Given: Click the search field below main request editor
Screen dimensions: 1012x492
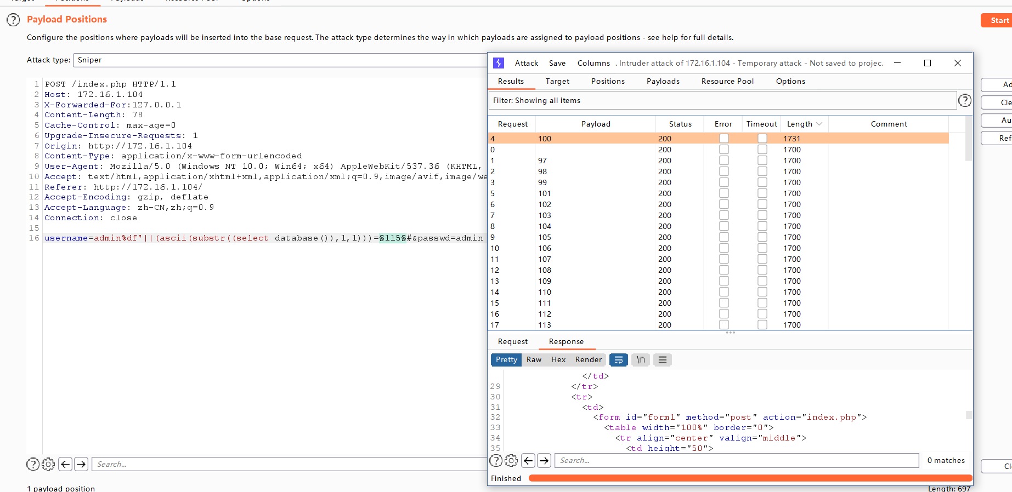Looking at the screenshot, I should point(290,464).
